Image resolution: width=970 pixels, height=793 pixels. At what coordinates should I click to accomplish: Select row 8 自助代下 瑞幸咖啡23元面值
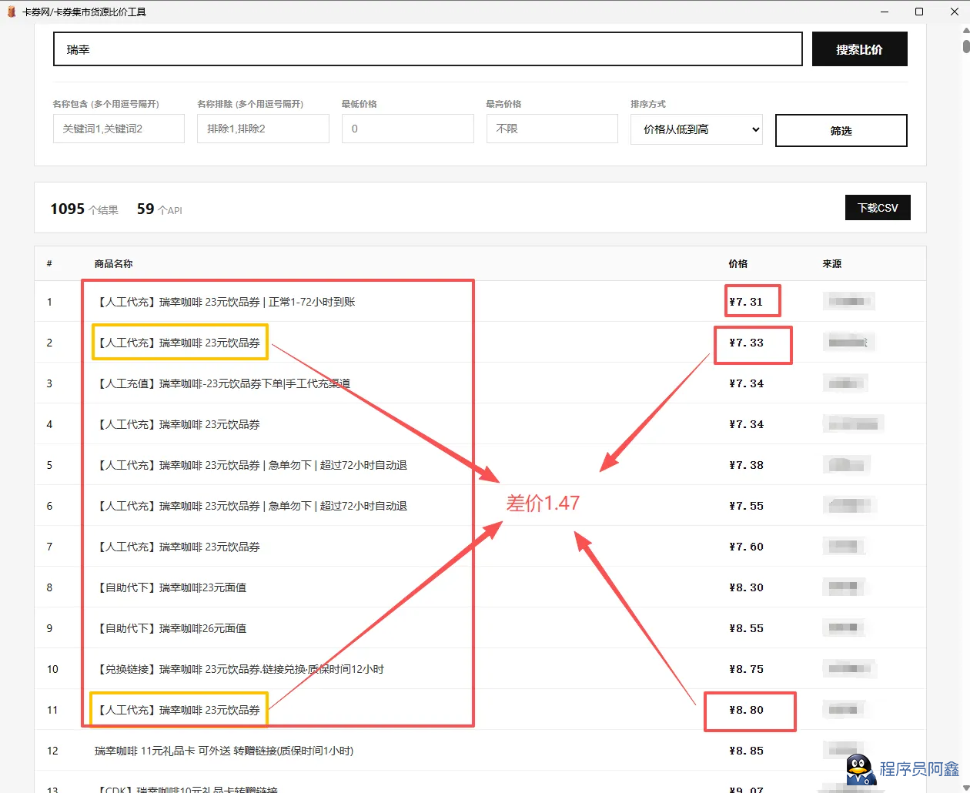coord(172,587)
